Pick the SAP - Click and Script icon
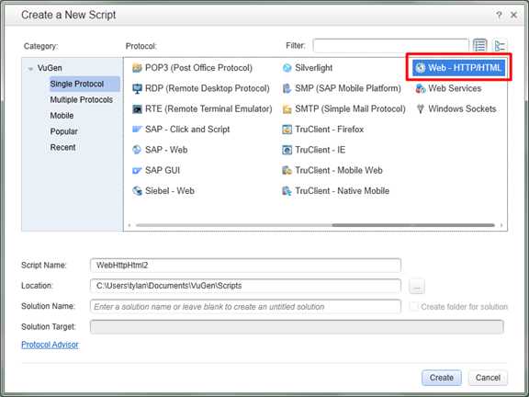Image resolution: width=529 pixels, height=397 pixels. (137, 130)
